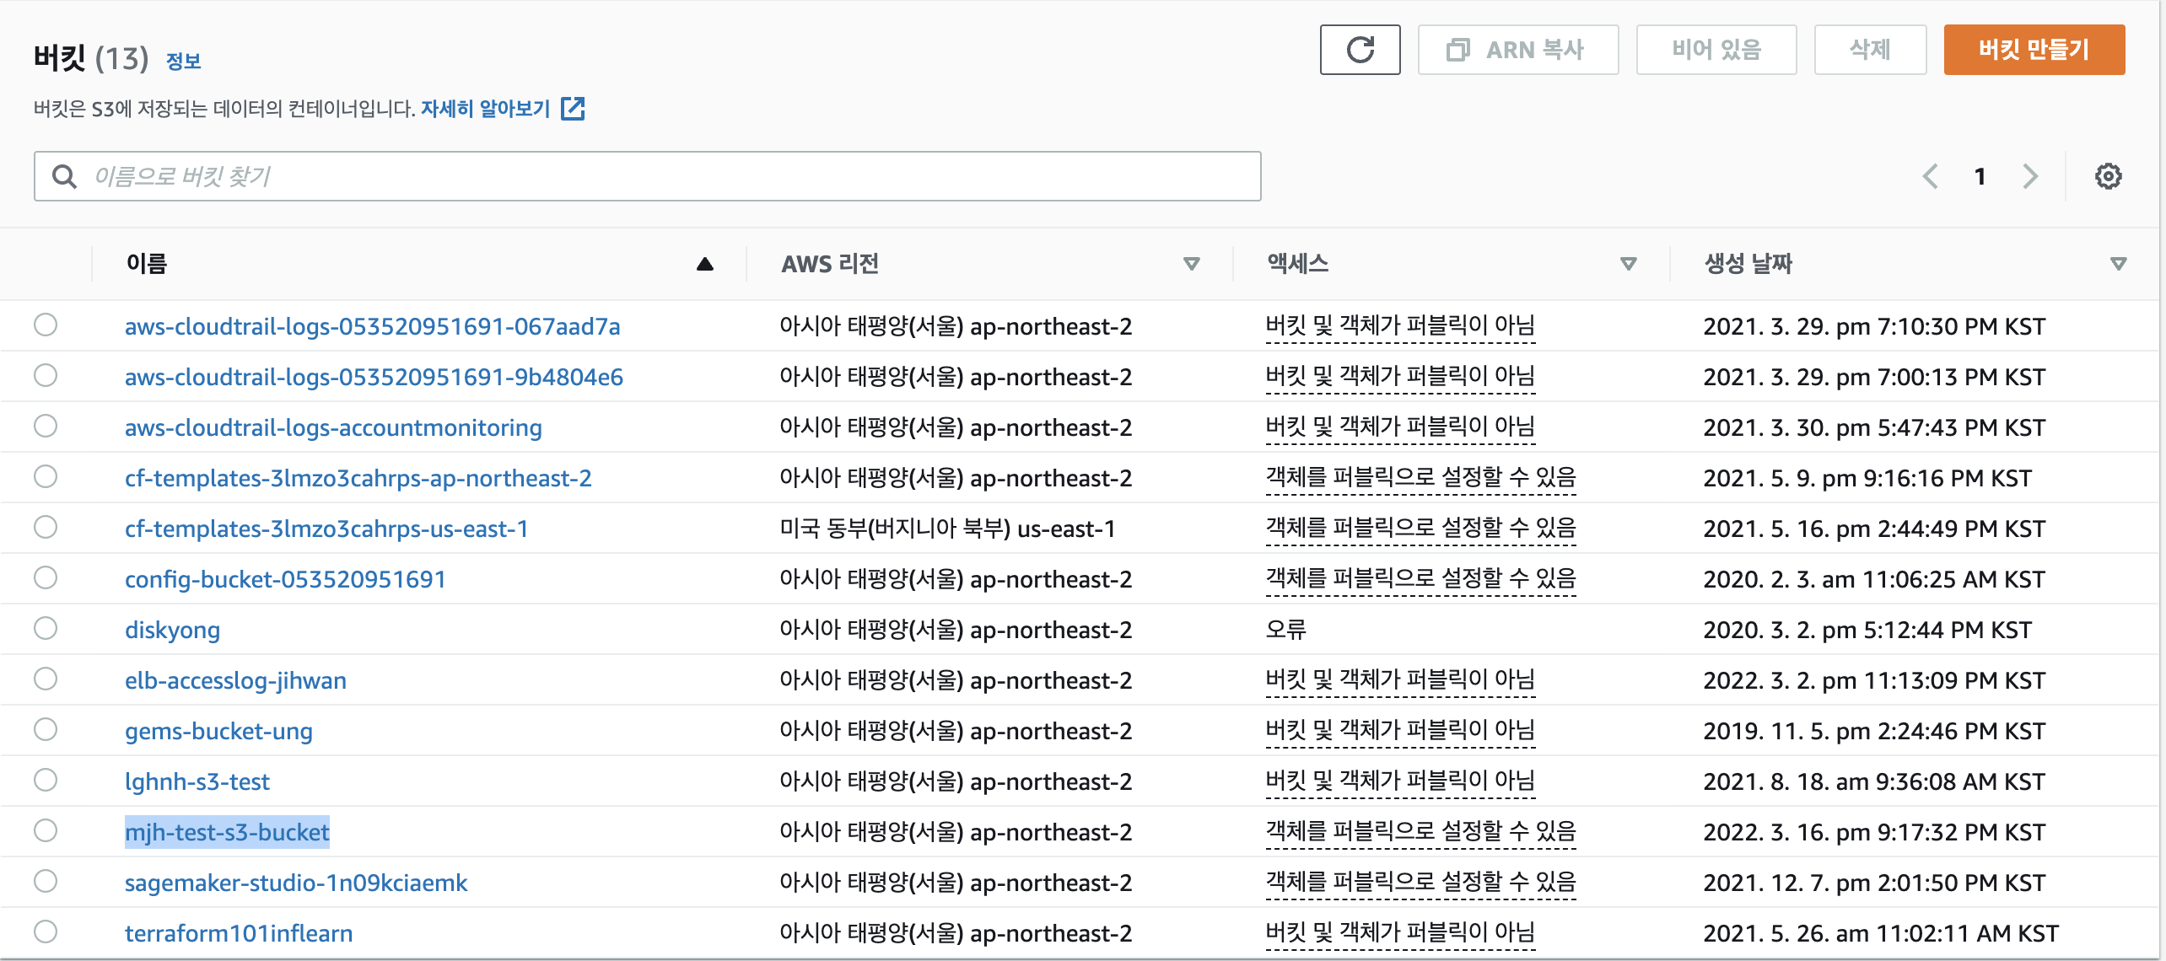Sort by 이름 ascending arrow
The image size is (2166, 961).
(x=704, y=264)
